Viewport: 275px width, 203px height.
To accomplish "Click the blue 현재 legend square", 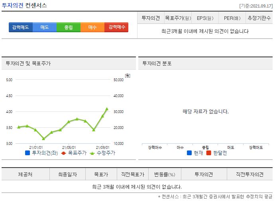I will coord(189,153).
